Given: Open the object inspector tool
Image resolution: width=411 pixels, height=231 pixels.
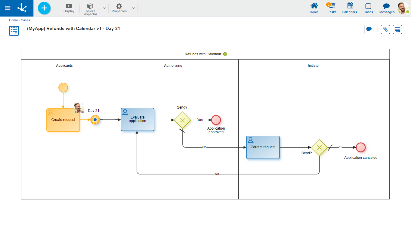Looking at the screenshot, I should click(x=90, y=9).
